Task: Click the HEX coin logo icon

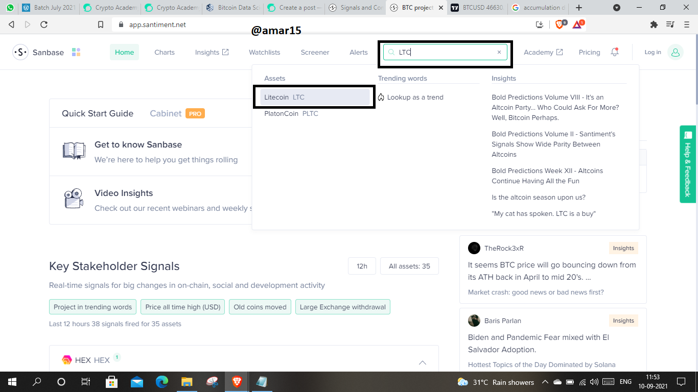Action: pos(67,360)
